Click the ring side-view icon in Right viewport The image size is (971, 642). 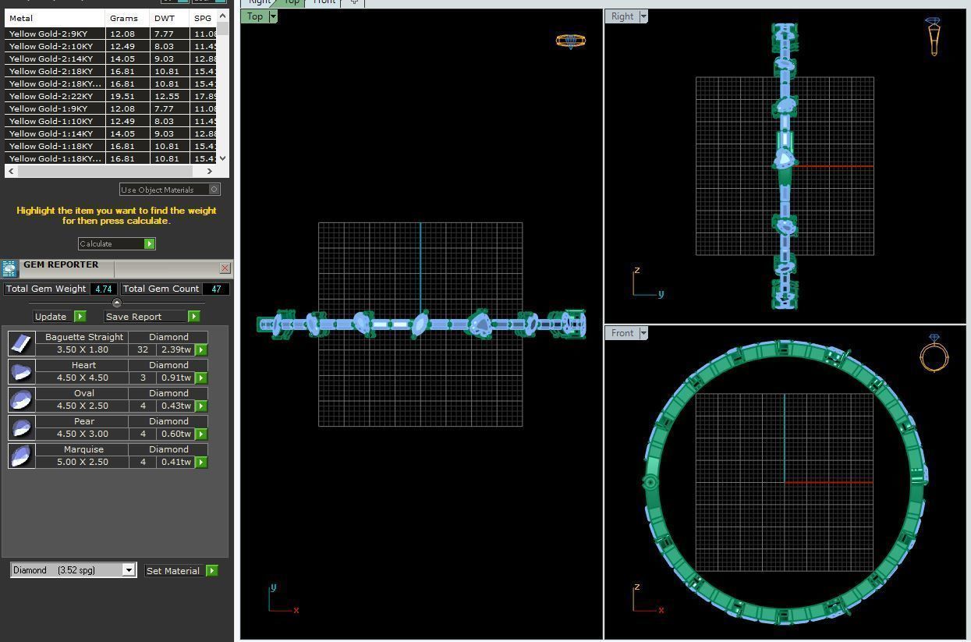934,36
